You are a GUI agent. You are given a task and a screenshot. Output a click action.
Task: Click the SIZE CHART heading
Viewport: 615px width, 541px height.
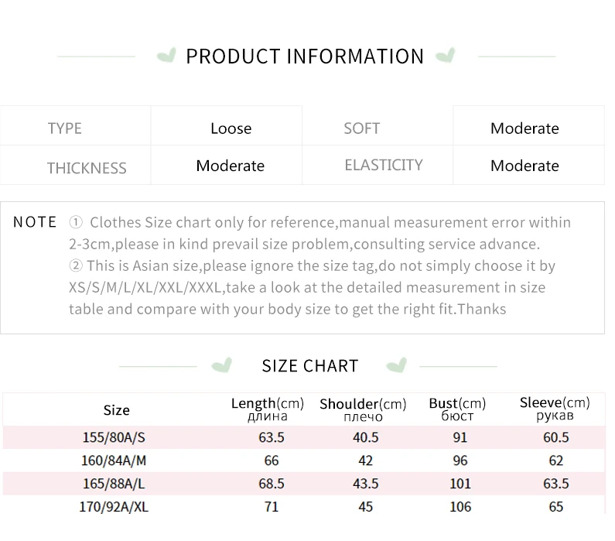(x=309, y=366)
